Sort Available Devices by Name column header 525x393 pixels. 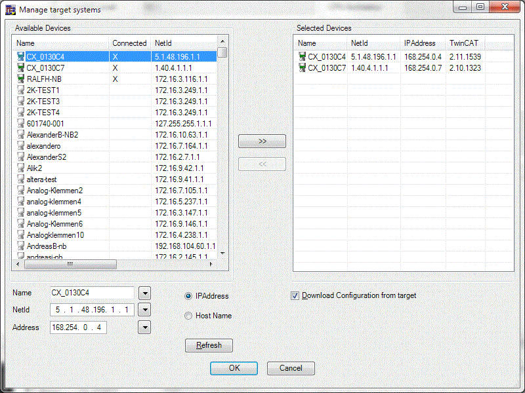pos(61,43)
